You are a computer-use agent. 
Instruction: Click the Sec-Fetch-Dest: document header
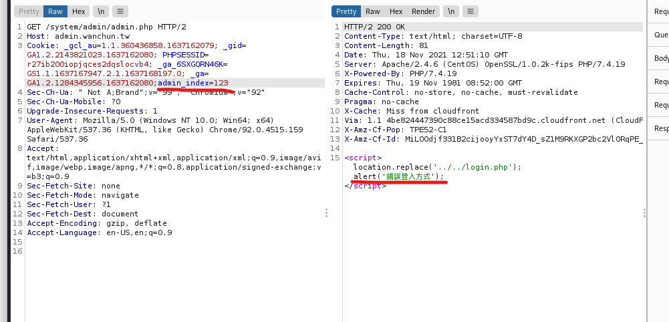coord(83,214)
